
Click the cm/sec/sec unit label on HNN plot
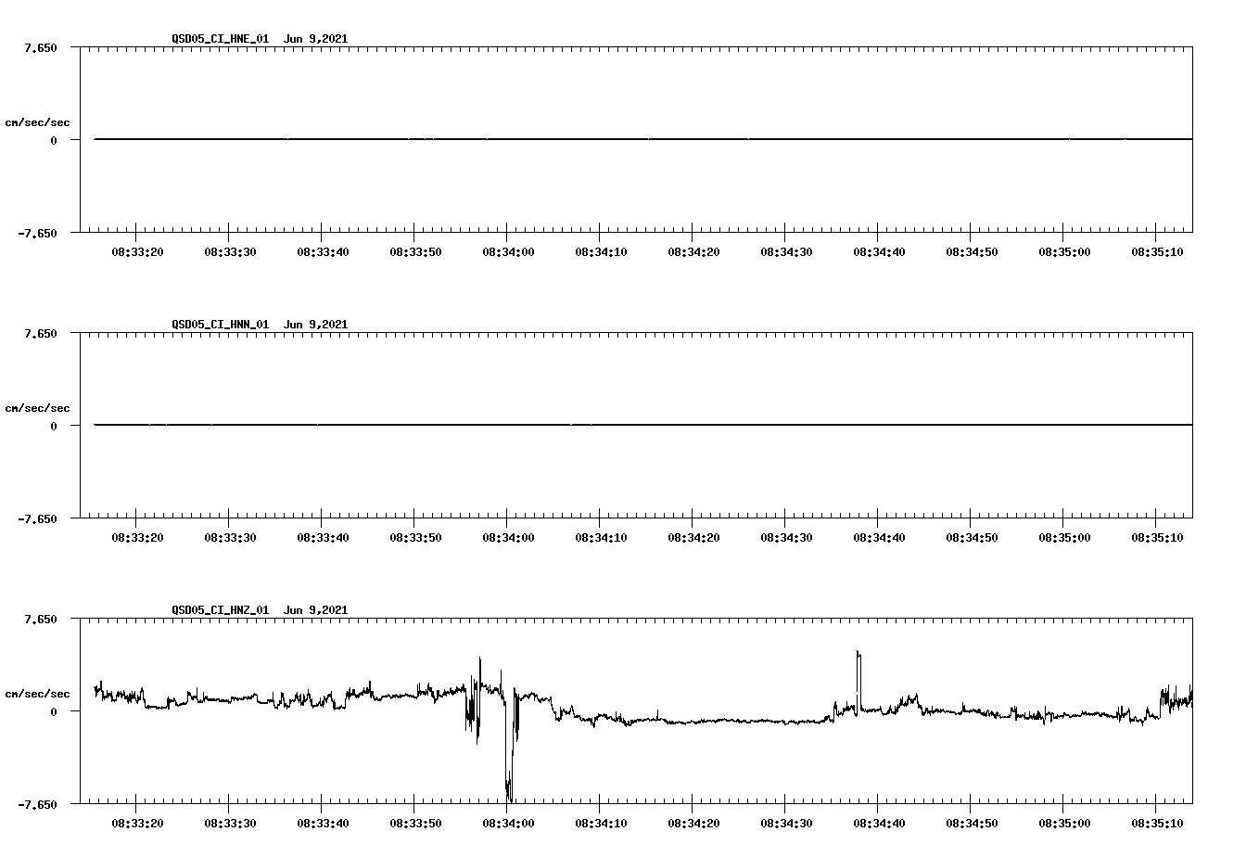[x=37, y=408]
